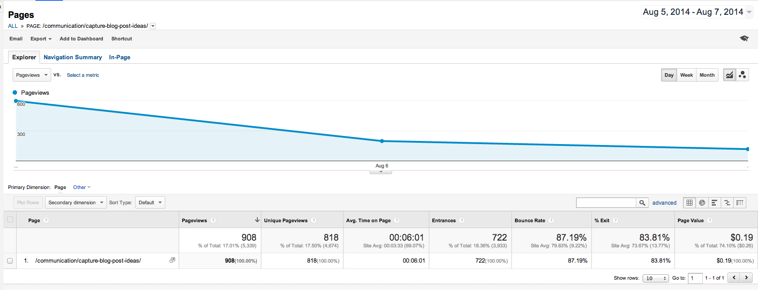Toggle the select-all header checkbox
This screenshot has height=290, width=758.
point(10,220)
